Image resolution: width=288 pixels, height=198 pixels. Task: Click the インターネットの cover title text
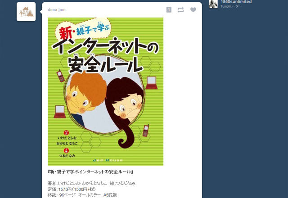click(105, 46)
